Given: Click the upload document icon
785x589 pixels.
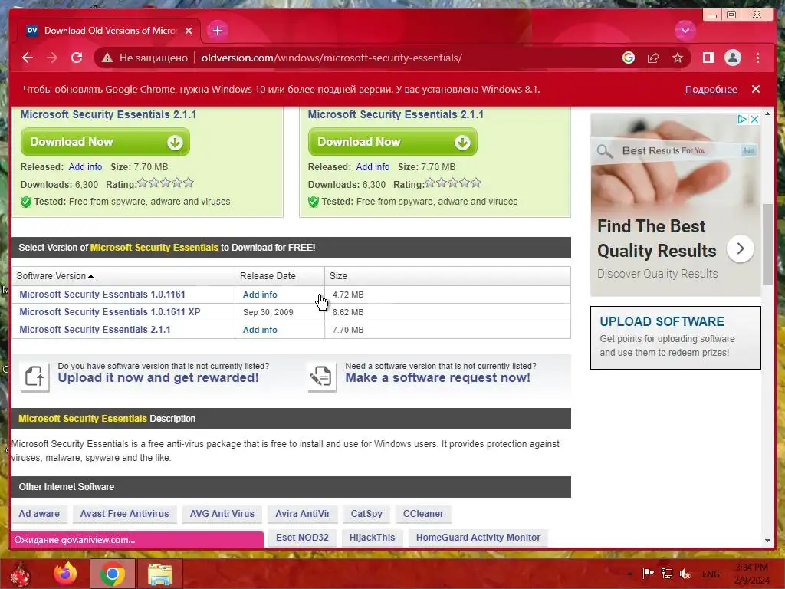Looking at the screenshot, I should pos(34,376).
